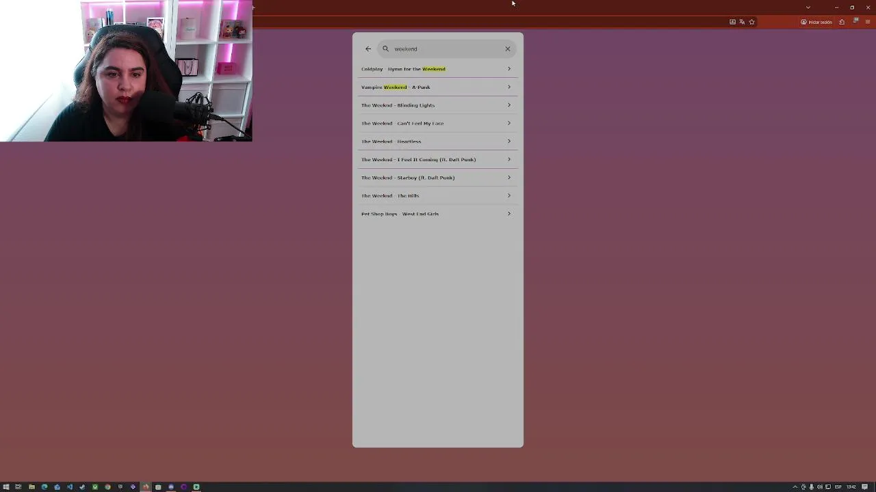This screenshot has height=492, width=876.
Task: Open File Explorer from the taskbar
Action: tap(31, 487)
